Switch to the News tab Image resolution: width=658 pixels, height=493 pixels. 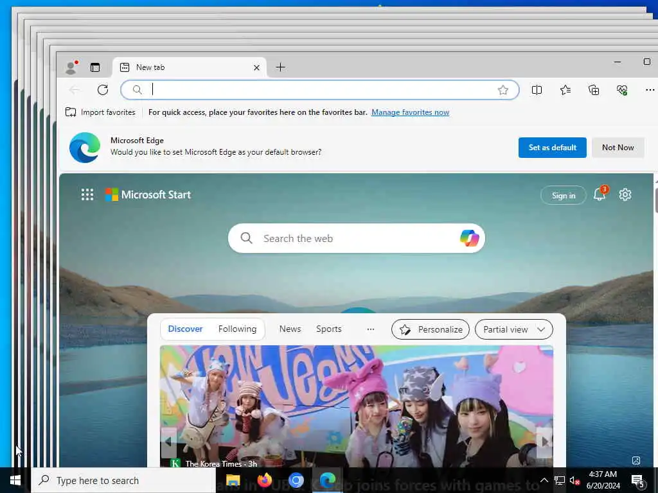(290, 329)
